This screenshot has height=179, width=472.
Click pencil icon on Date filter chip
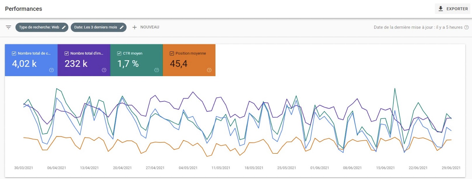pyautogui.click(x=122, y=27)
